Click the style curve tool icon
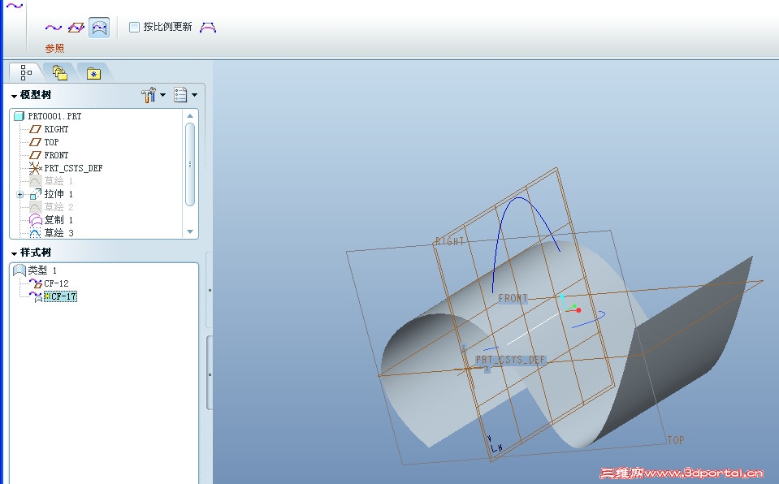The image size is (779, 484). click(x=15, y=6)
